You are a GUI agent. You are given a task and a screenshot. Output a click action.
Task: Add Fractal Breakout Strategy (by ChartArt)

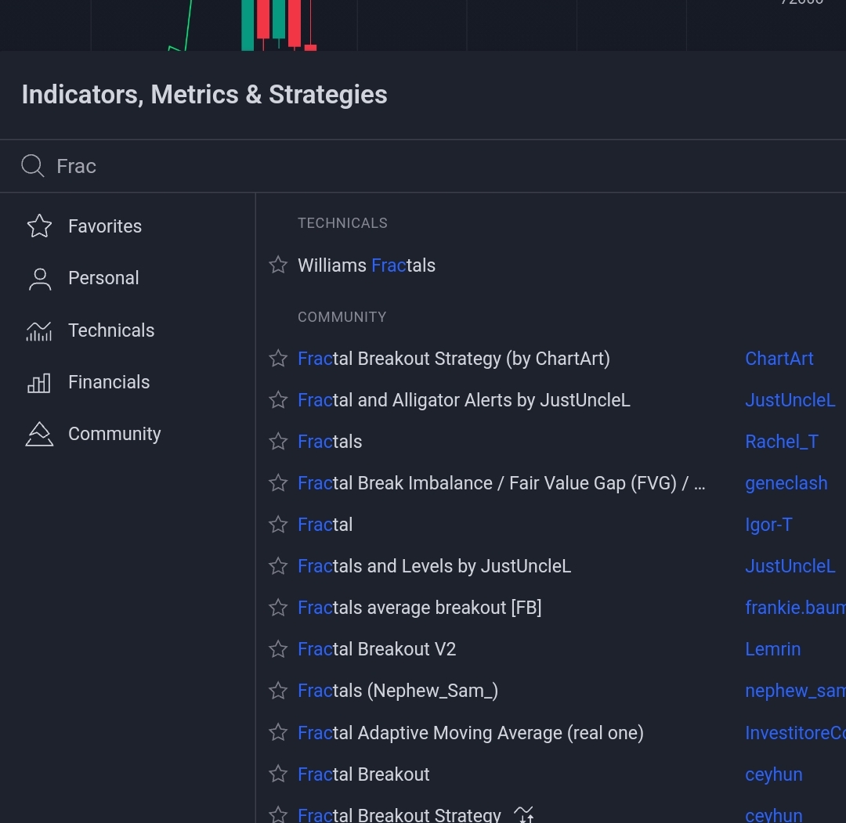(454, 359)
